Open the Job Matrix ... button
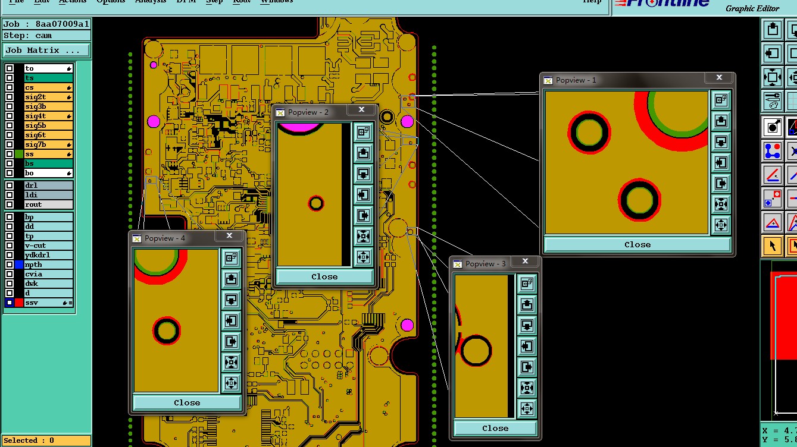 (x=46, y=51)
